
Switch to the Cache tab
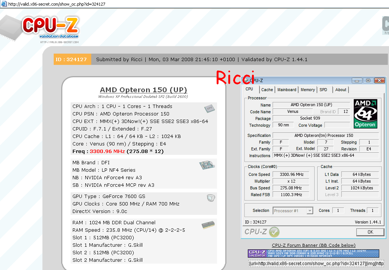267,90
